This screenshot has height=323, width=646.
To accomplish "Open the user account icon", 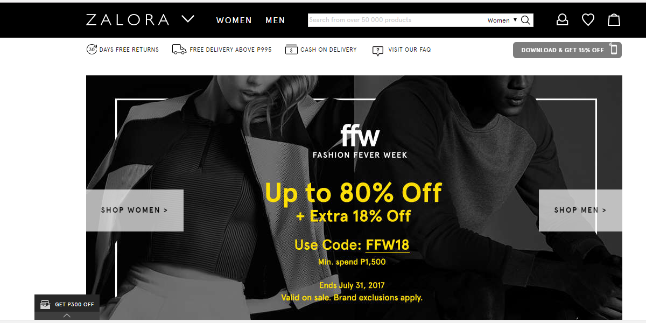I will point(562,20).
